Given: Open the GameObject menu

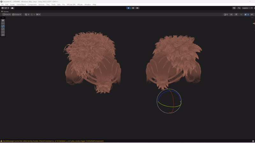Looking at the screenshot, I should click(21, 4).
